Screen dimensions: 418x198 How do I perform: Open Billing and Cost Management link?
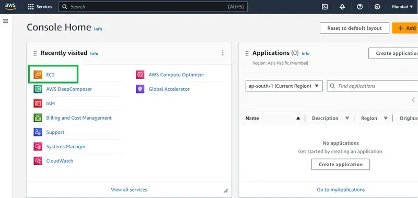79,118
